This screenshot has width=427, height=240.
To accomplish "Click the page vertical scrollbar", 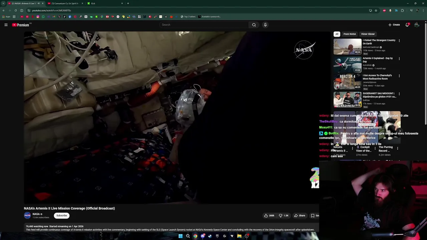I will tap(425, 73).
